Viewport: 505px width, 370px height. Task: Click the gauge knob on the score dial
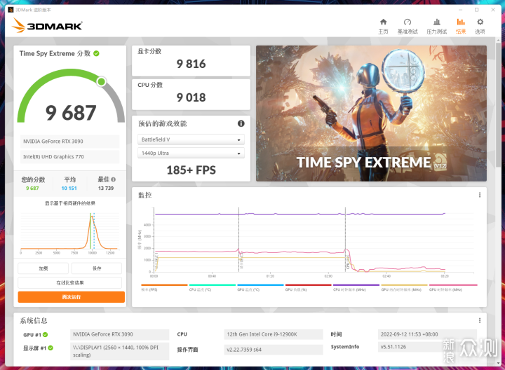coord(102,82)
